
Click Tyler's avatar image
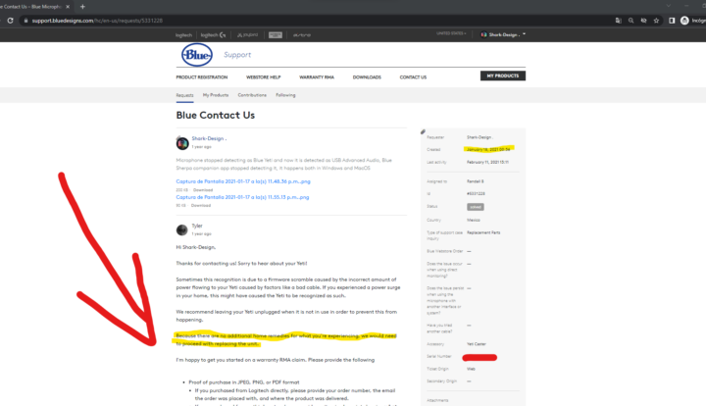pyautogui.click(x=182, y=230)
